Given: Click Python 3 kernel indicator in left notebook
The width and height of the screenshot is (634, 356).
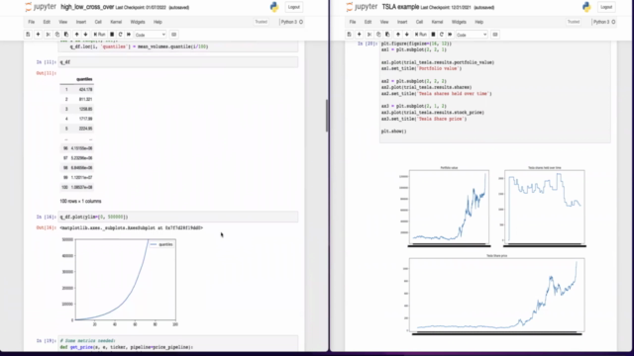Looking at the screenshot, I should point(291,22).
